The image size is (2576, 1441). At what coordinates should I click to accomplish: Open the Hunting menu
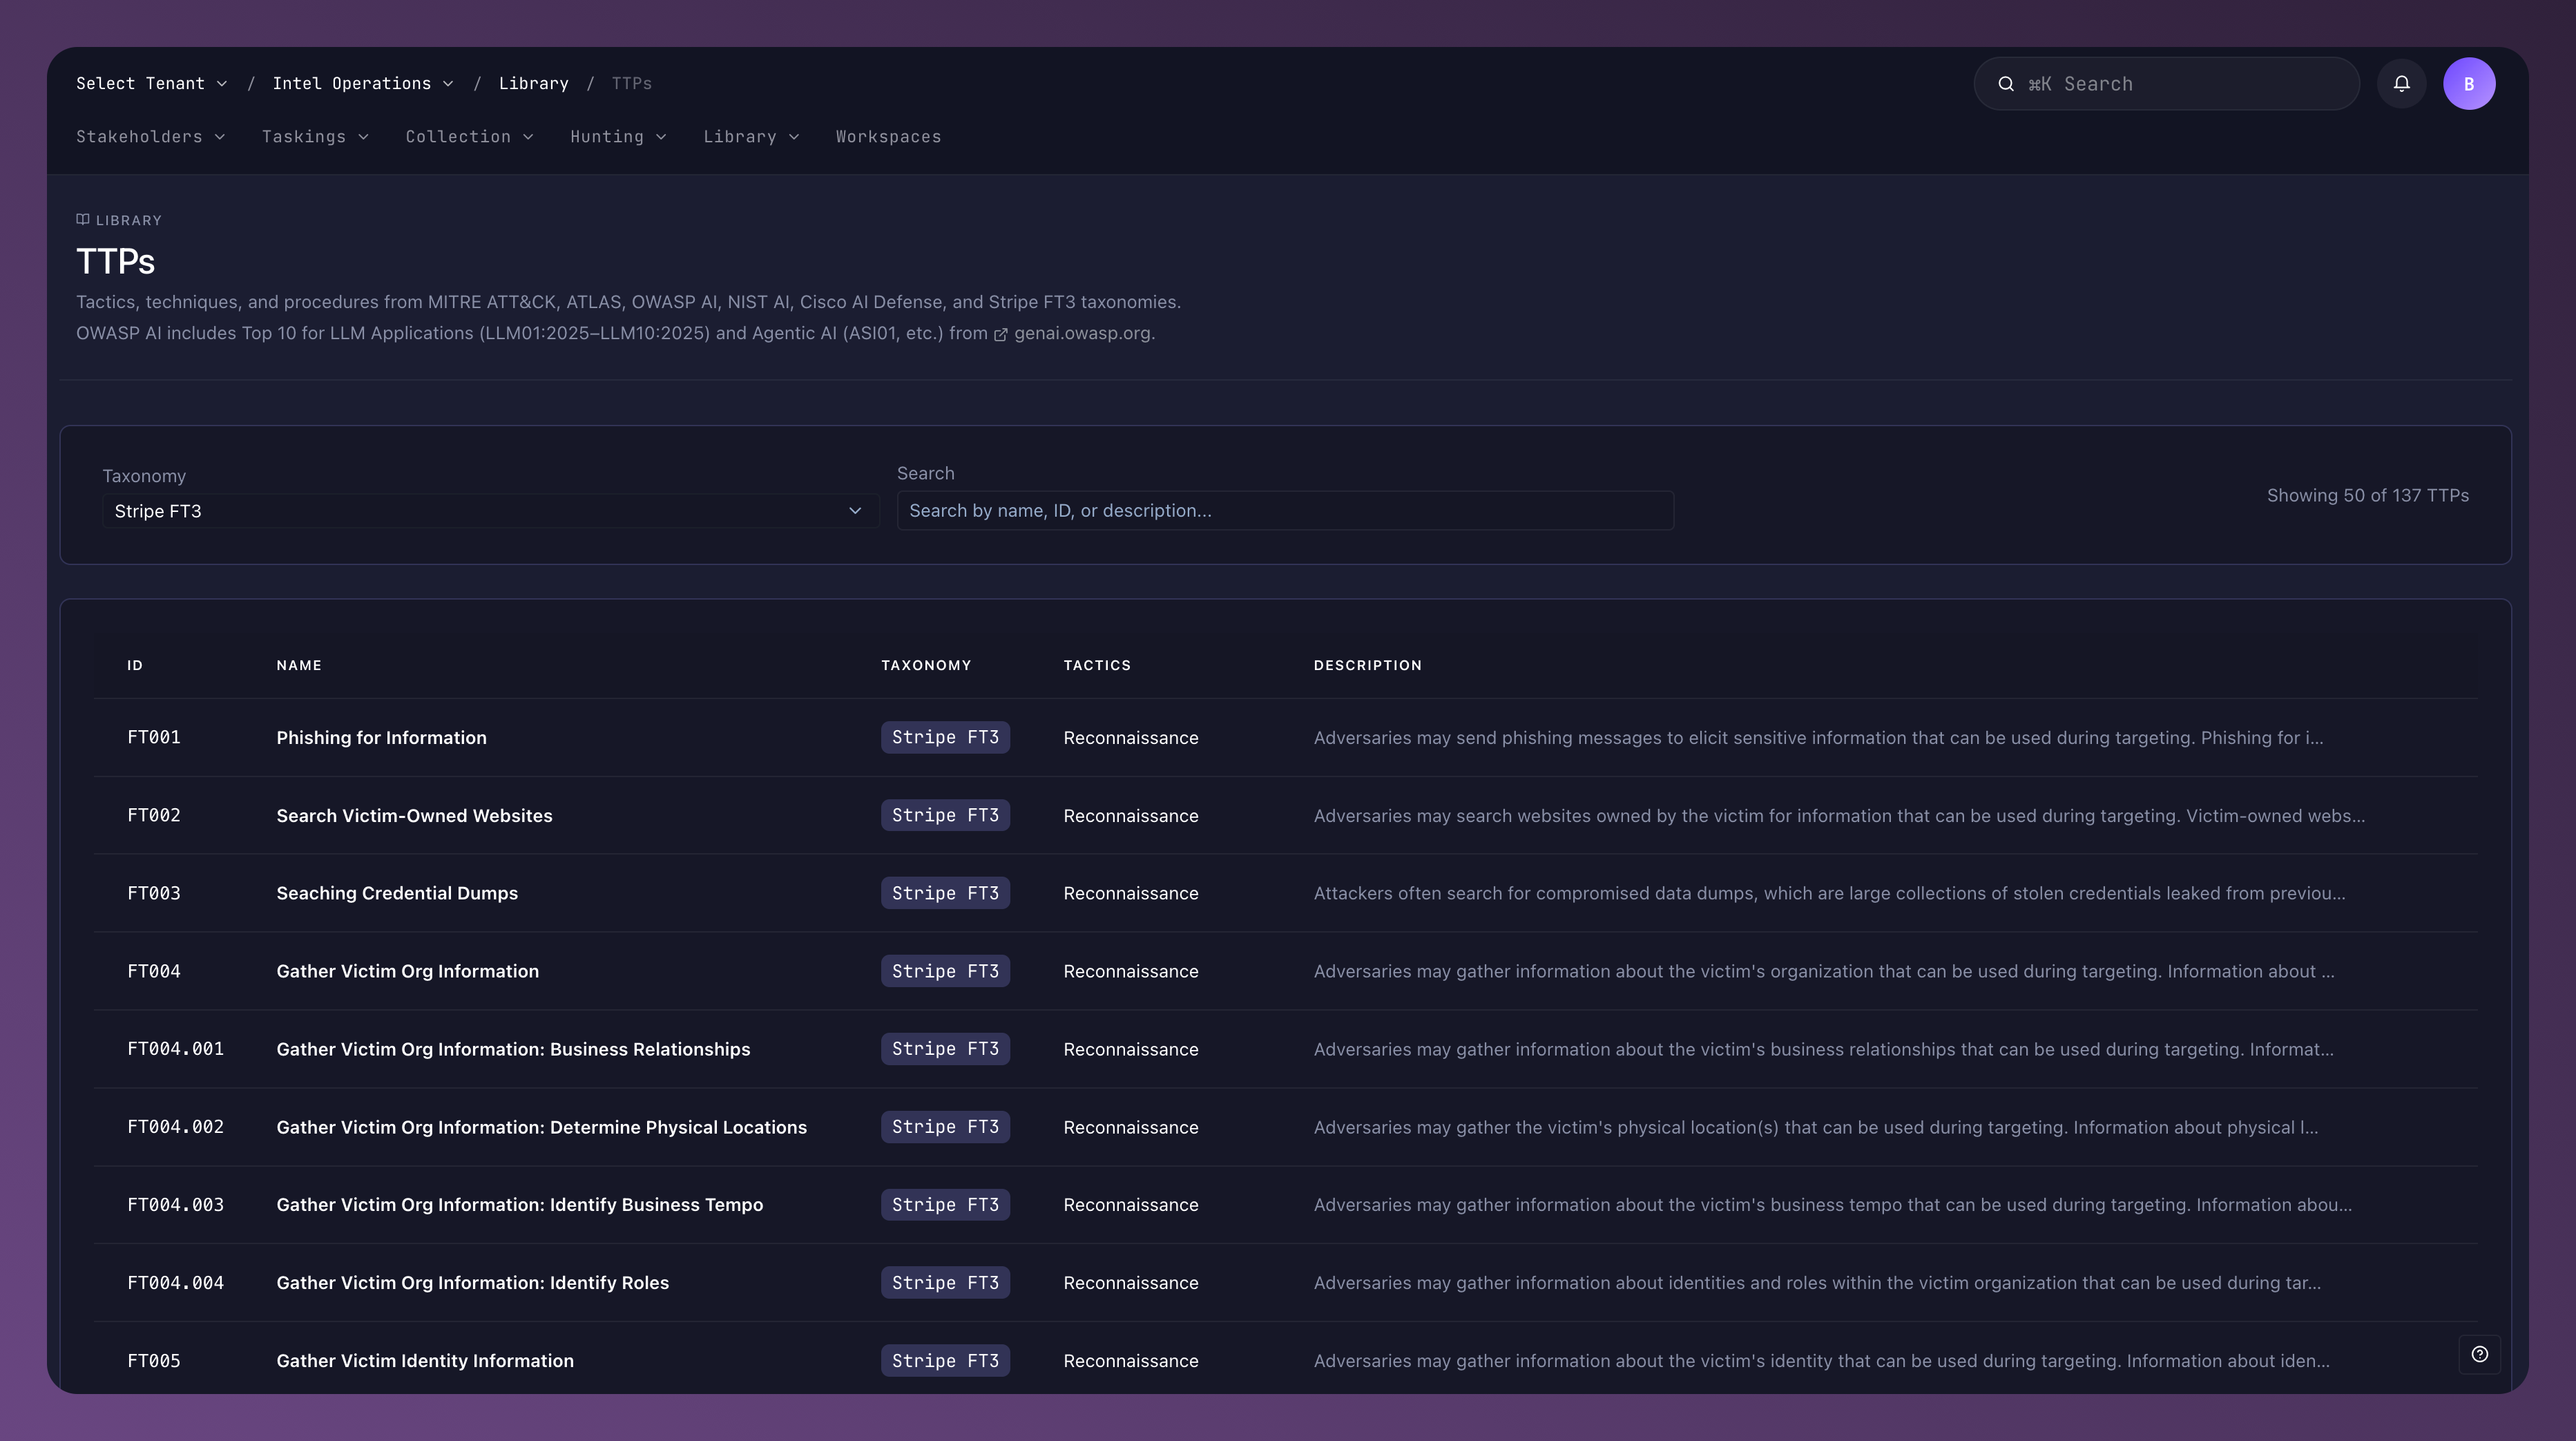pyautogui.click(x=617, y=137)
